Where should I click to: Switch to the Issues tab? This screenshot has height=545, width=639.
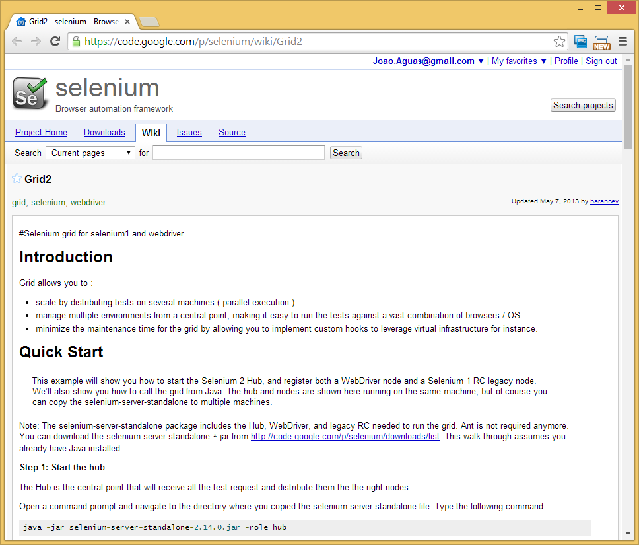pos(189,133)
